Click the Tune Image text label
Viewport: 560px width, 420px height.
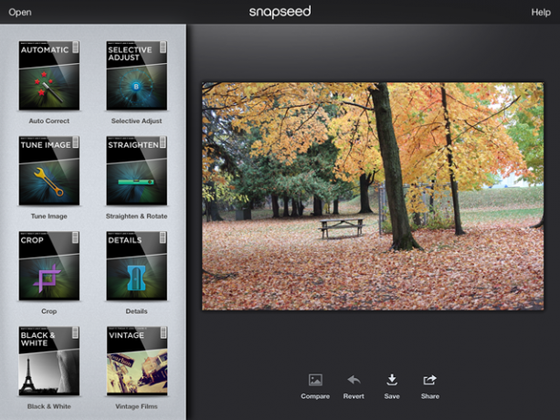(49, 216)
